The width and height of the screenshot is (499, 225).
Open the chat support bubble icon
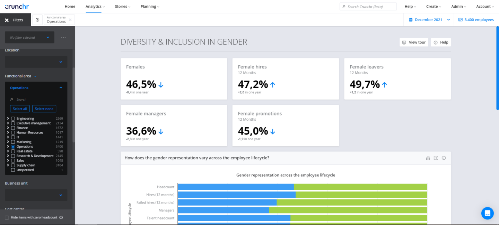[487, 213]
